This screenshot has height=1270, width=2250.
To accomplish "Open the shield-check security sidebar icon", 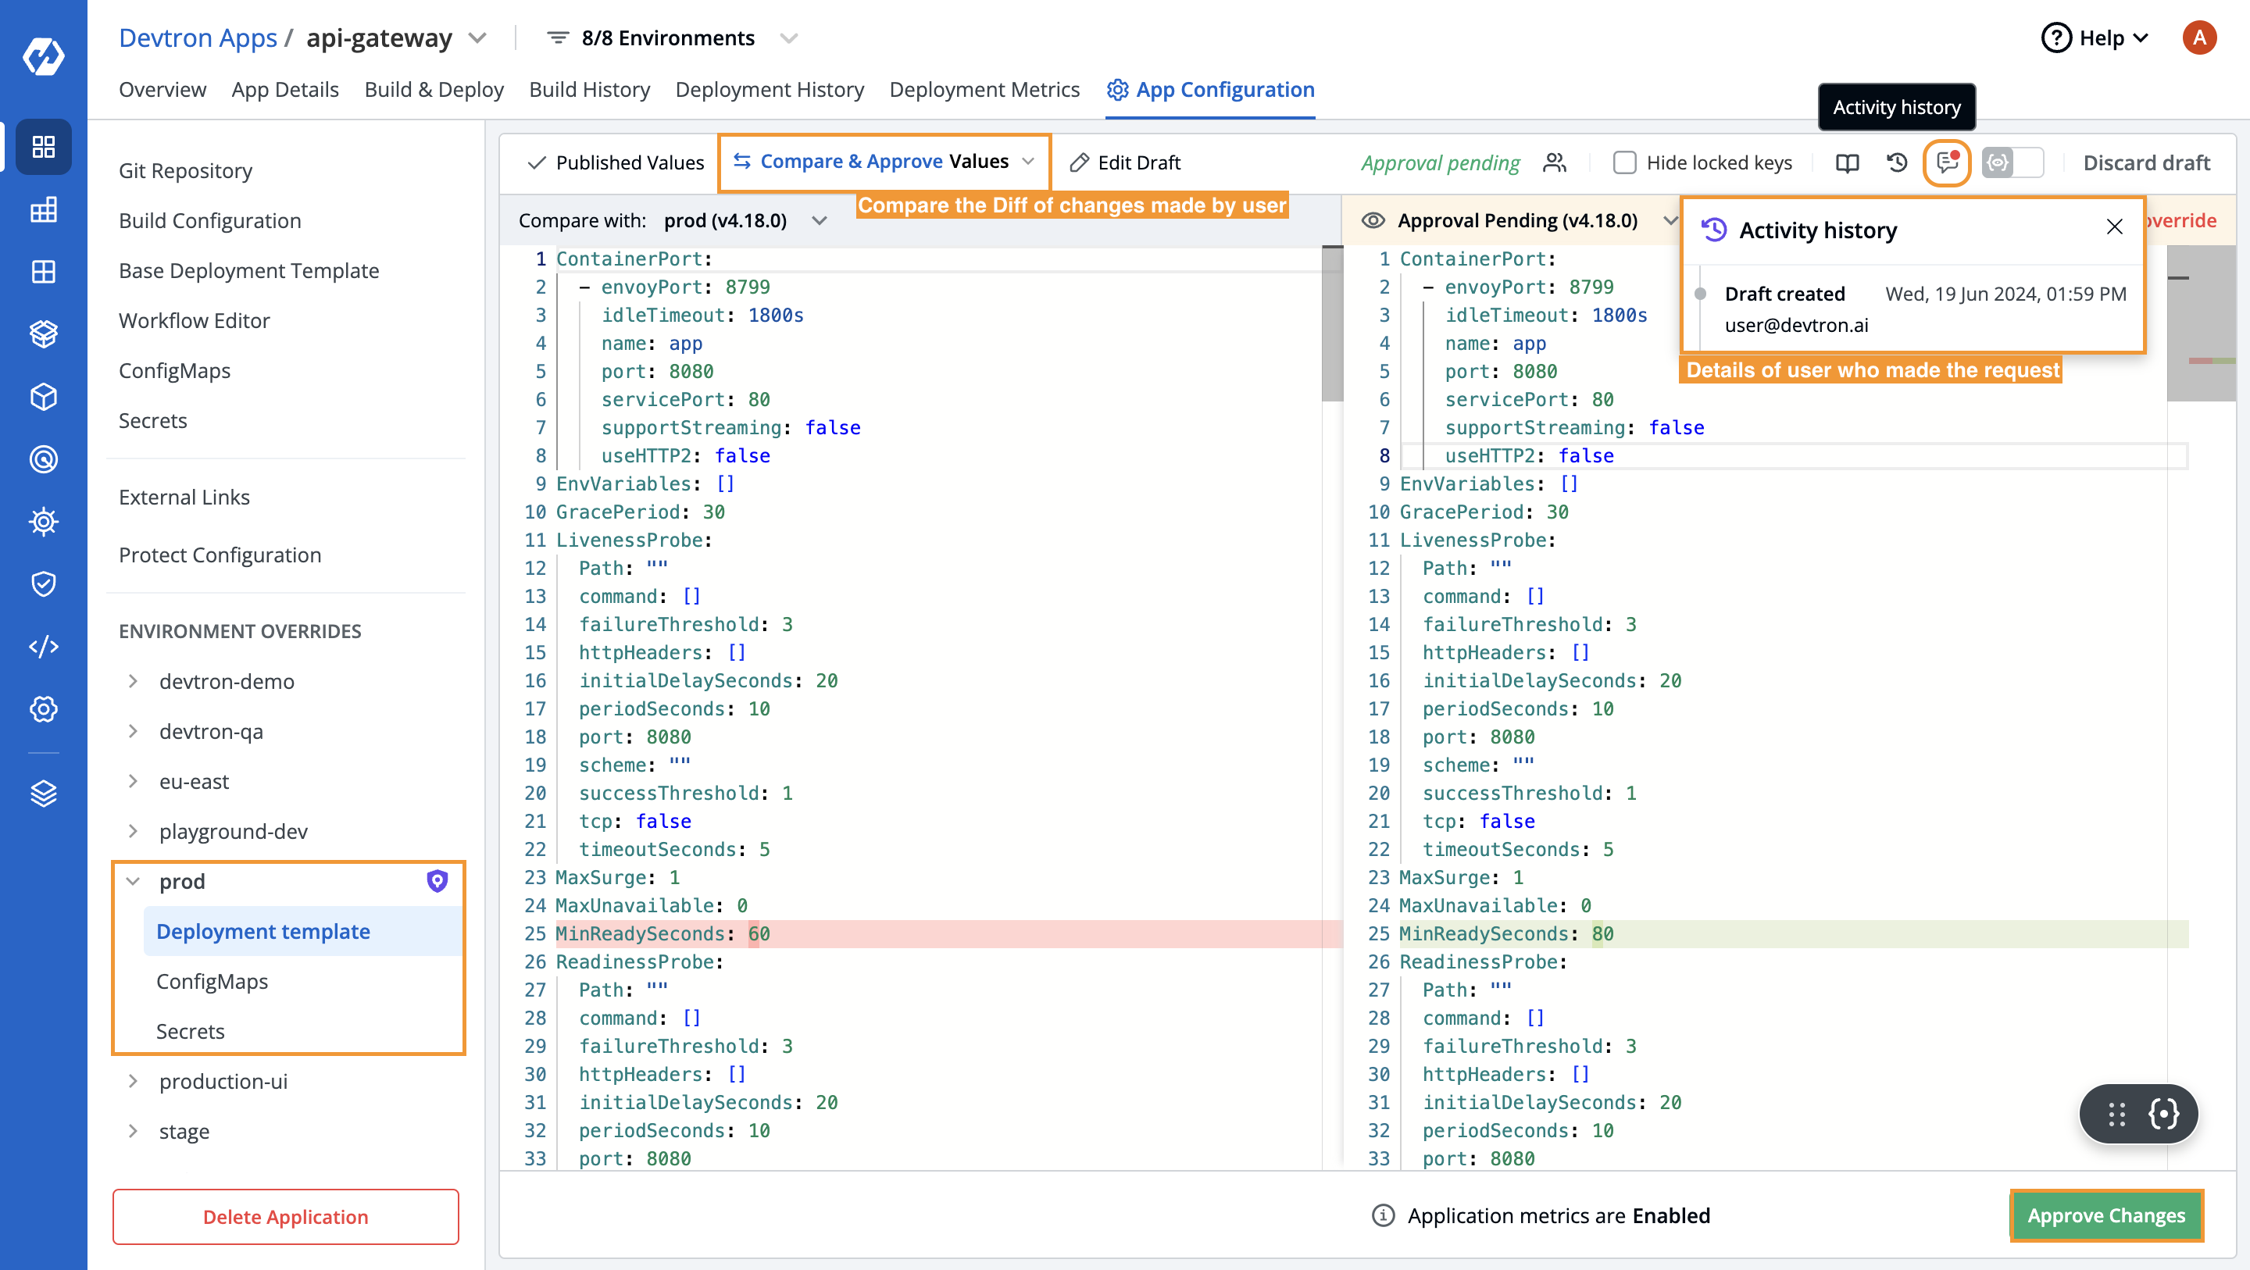I will click(x=43, y=583).
